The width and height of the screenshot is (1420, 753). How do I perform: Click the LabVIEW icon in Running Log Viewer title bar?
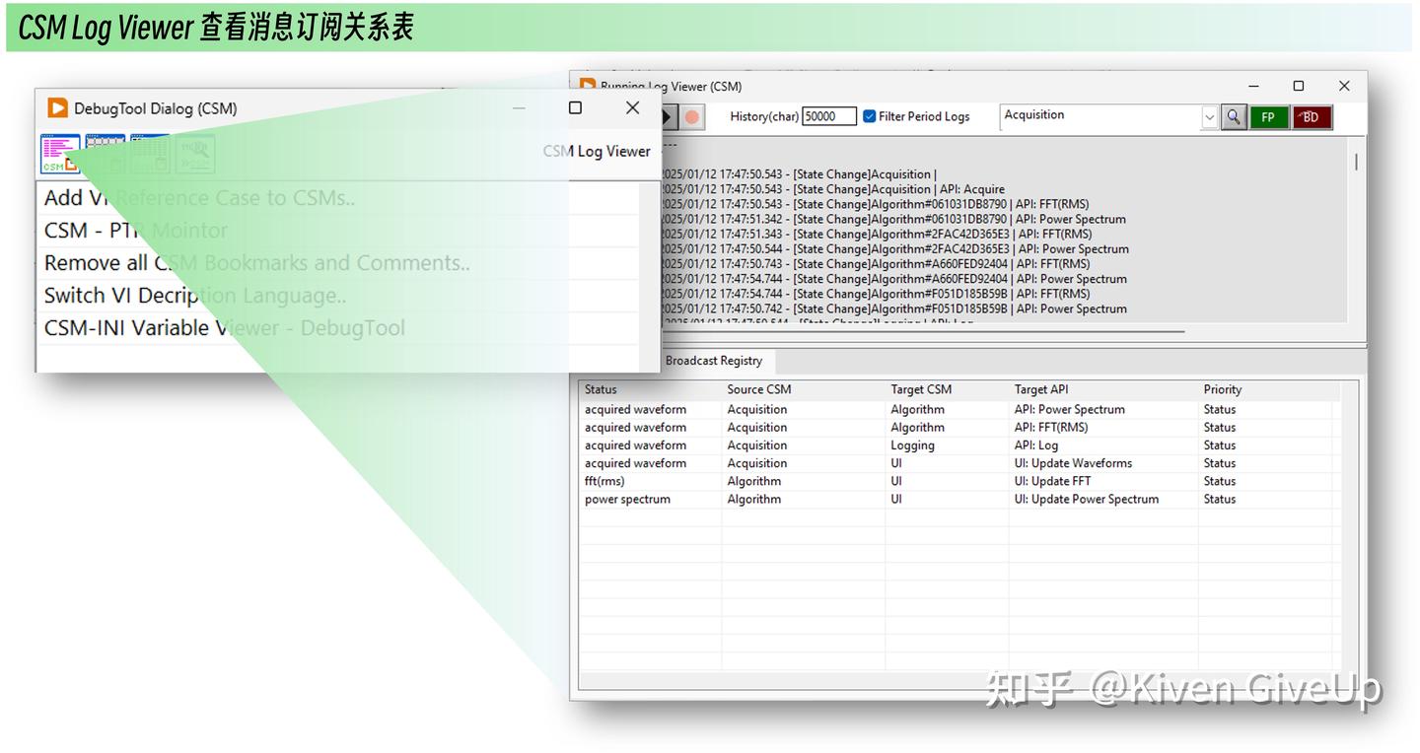589,87
